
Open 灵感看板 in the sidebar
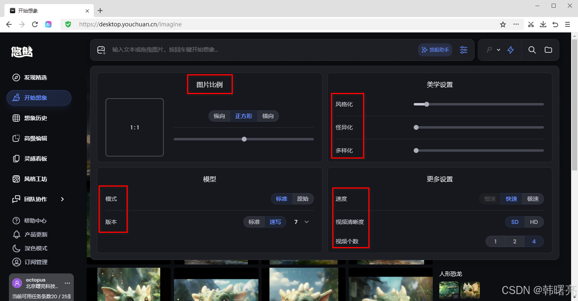coord(39,159)
